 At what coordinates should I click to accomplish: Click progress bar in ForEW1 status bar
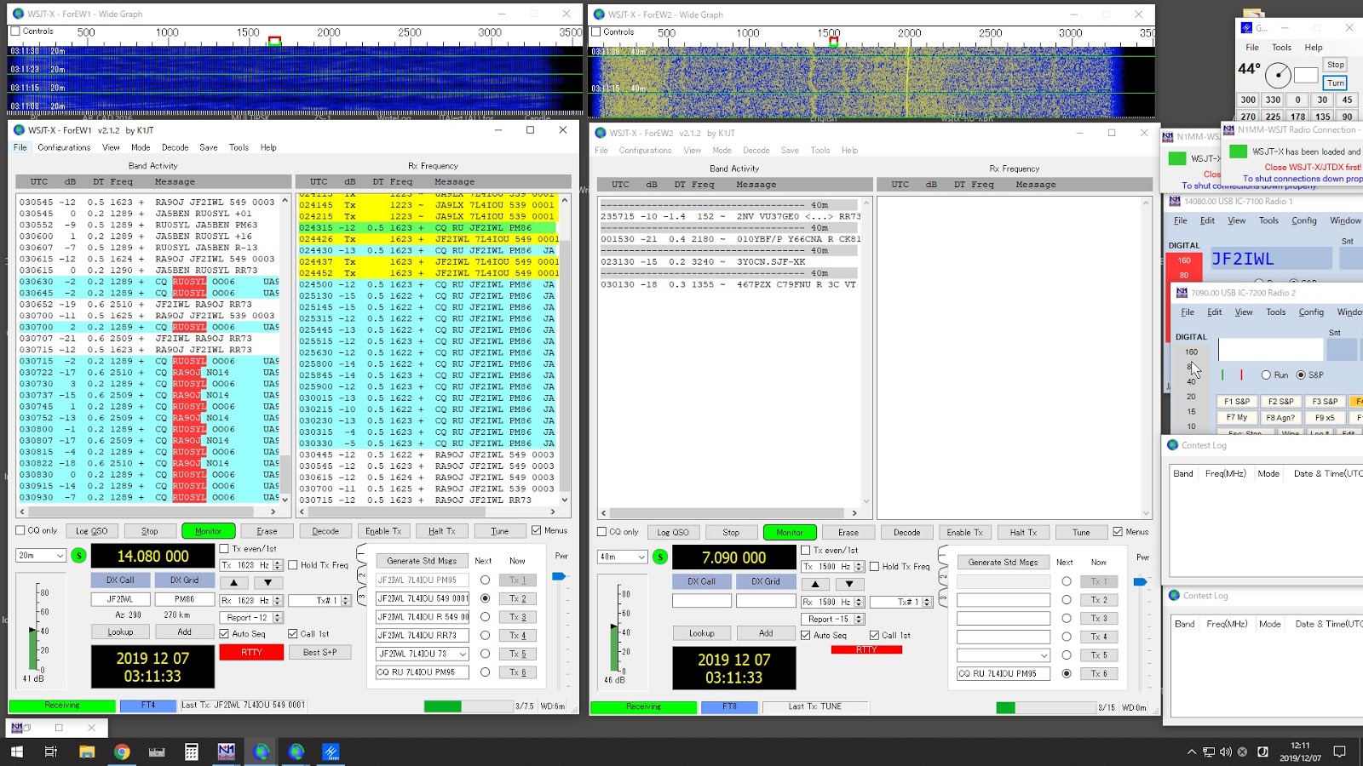point(469,706)
